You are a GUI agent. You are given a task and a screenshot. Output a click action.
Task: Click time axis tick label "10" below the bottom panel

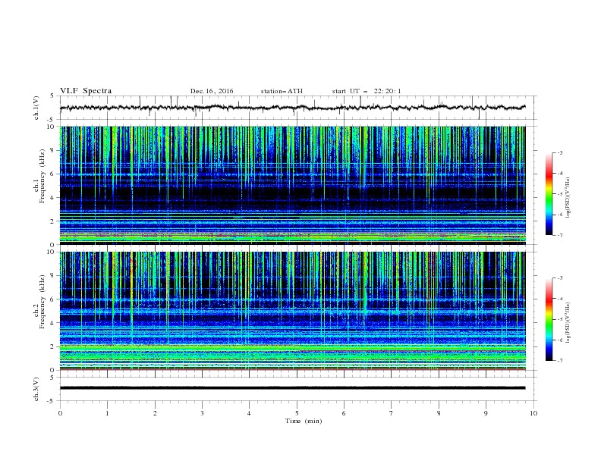click(x=533, y=413)
